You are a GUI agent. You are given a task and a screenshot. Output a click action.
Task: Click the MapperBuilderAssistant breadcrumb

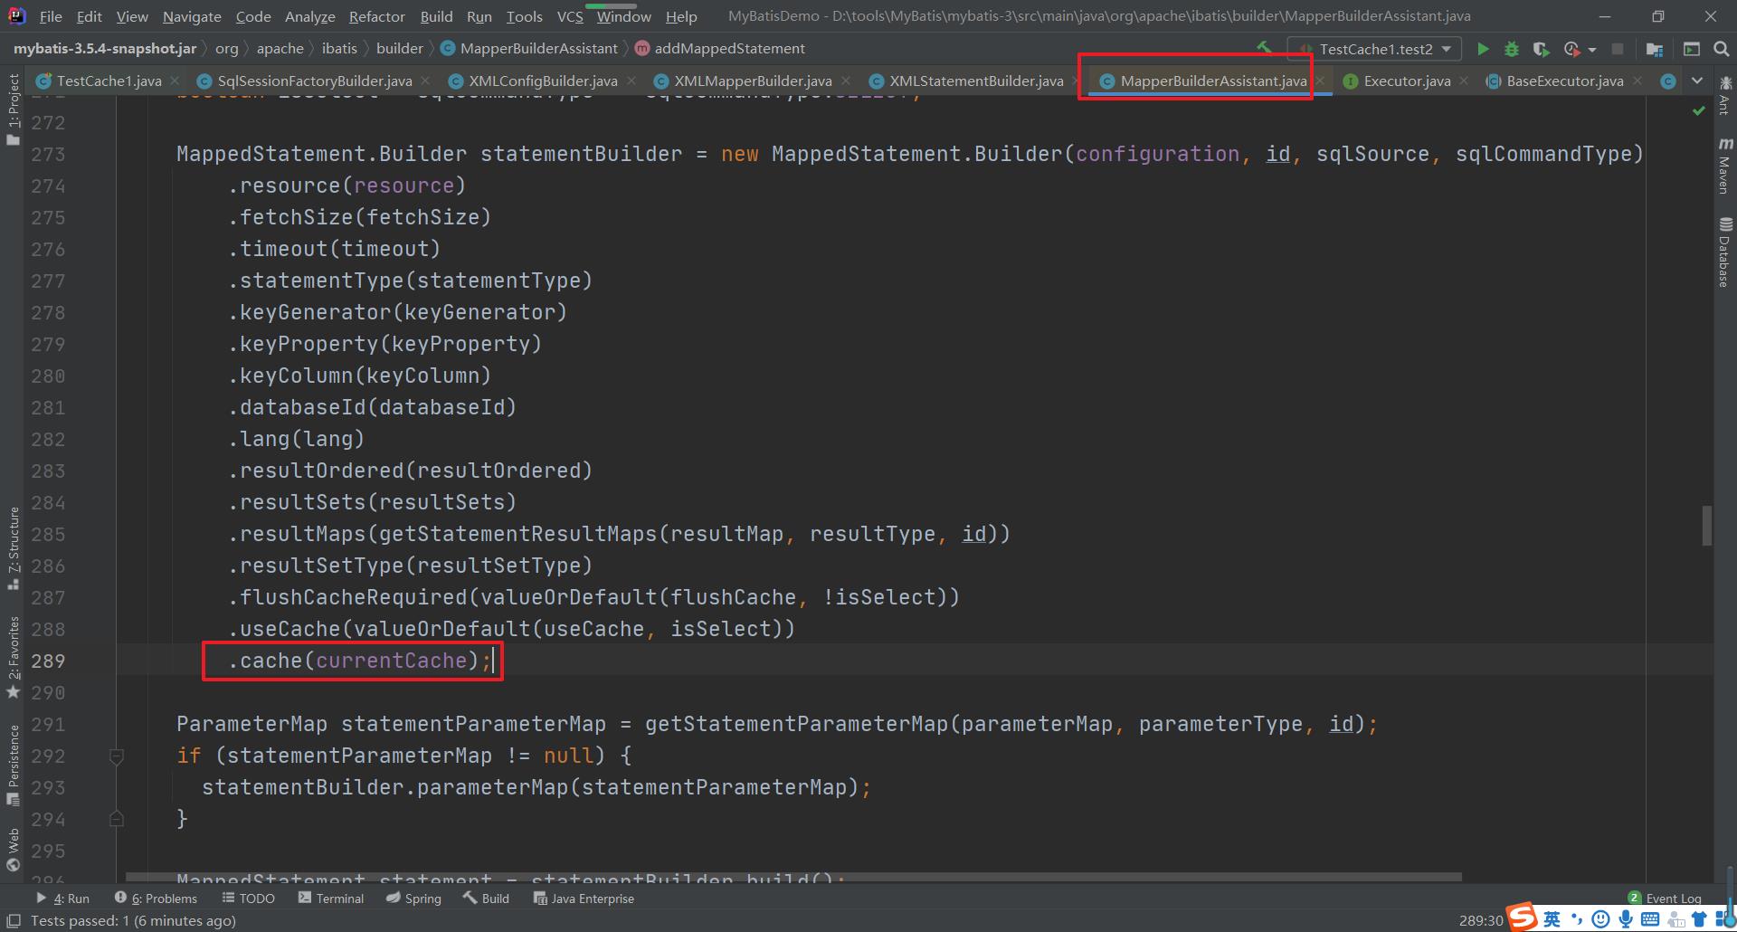(528, 48)
